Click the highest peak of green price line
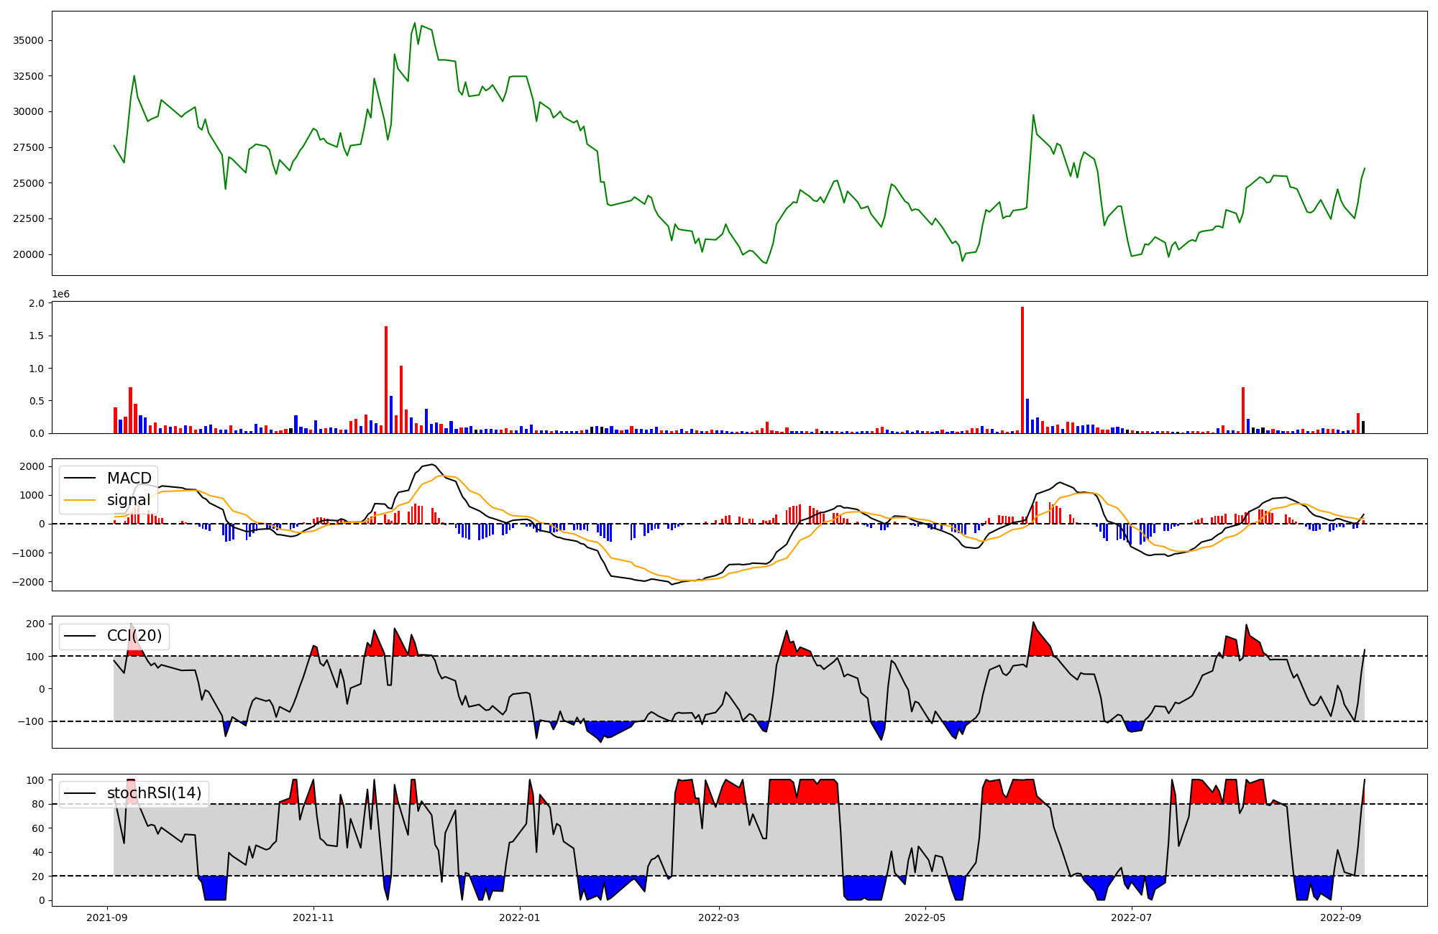This screenshot has width=1438, height=934. click(x=415, y=23)
